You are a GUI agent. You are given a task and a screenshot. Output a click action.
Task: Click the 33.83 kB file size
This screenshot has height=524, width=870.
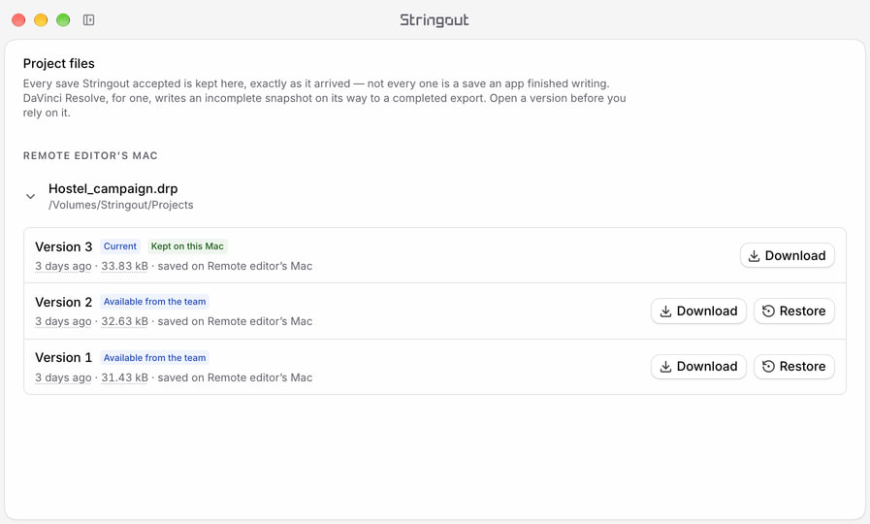coord(124,266)
